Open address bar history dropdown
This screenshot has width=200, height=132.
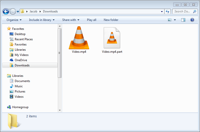(x=162, y=11)
